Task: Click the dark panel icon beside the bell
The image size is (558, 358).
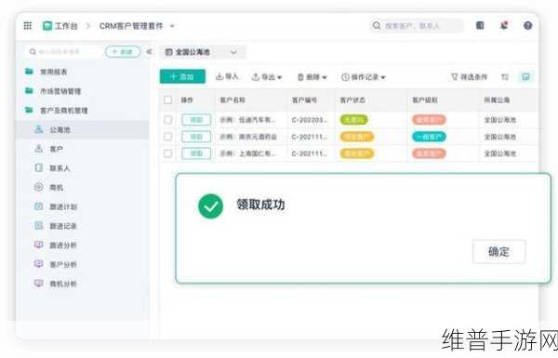Action: point(480,25)
